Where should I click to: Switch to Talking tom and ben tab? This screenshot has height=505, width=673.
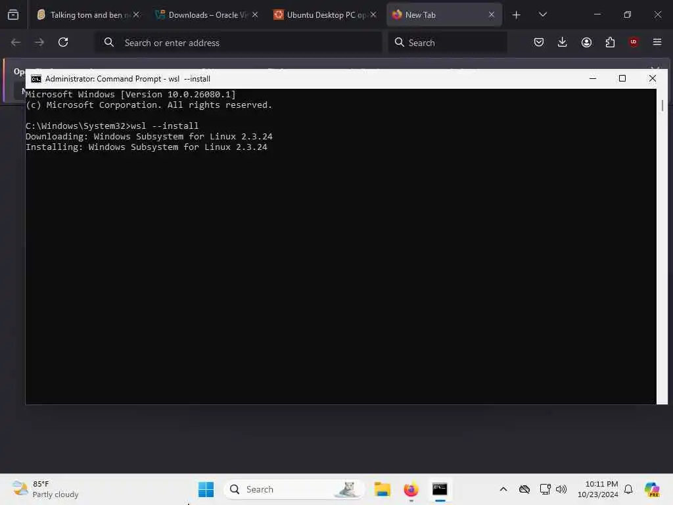tap(88, 14)
